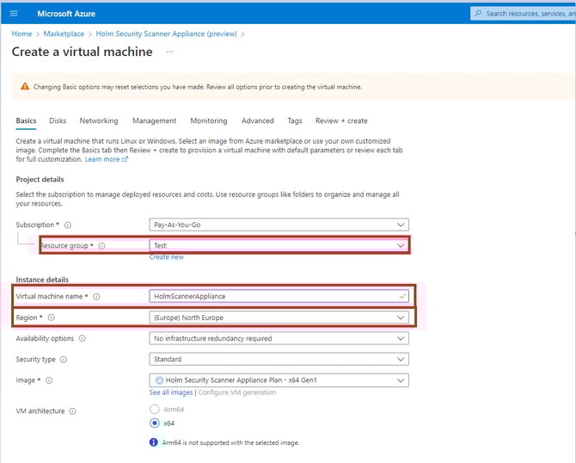Click the info icon beside Virtual machine name

96,296
